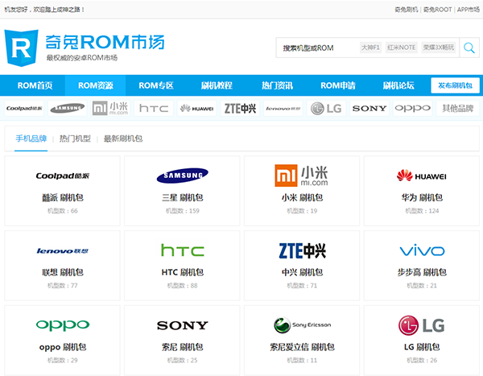Focus the 搜索机型或ROM search field
483x376 pixels.
368,48
